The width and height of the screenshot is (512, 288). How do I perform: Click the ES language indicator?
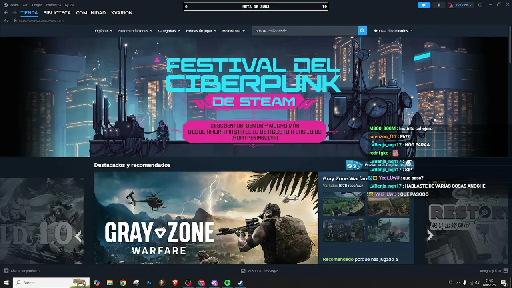coord(451,282)
